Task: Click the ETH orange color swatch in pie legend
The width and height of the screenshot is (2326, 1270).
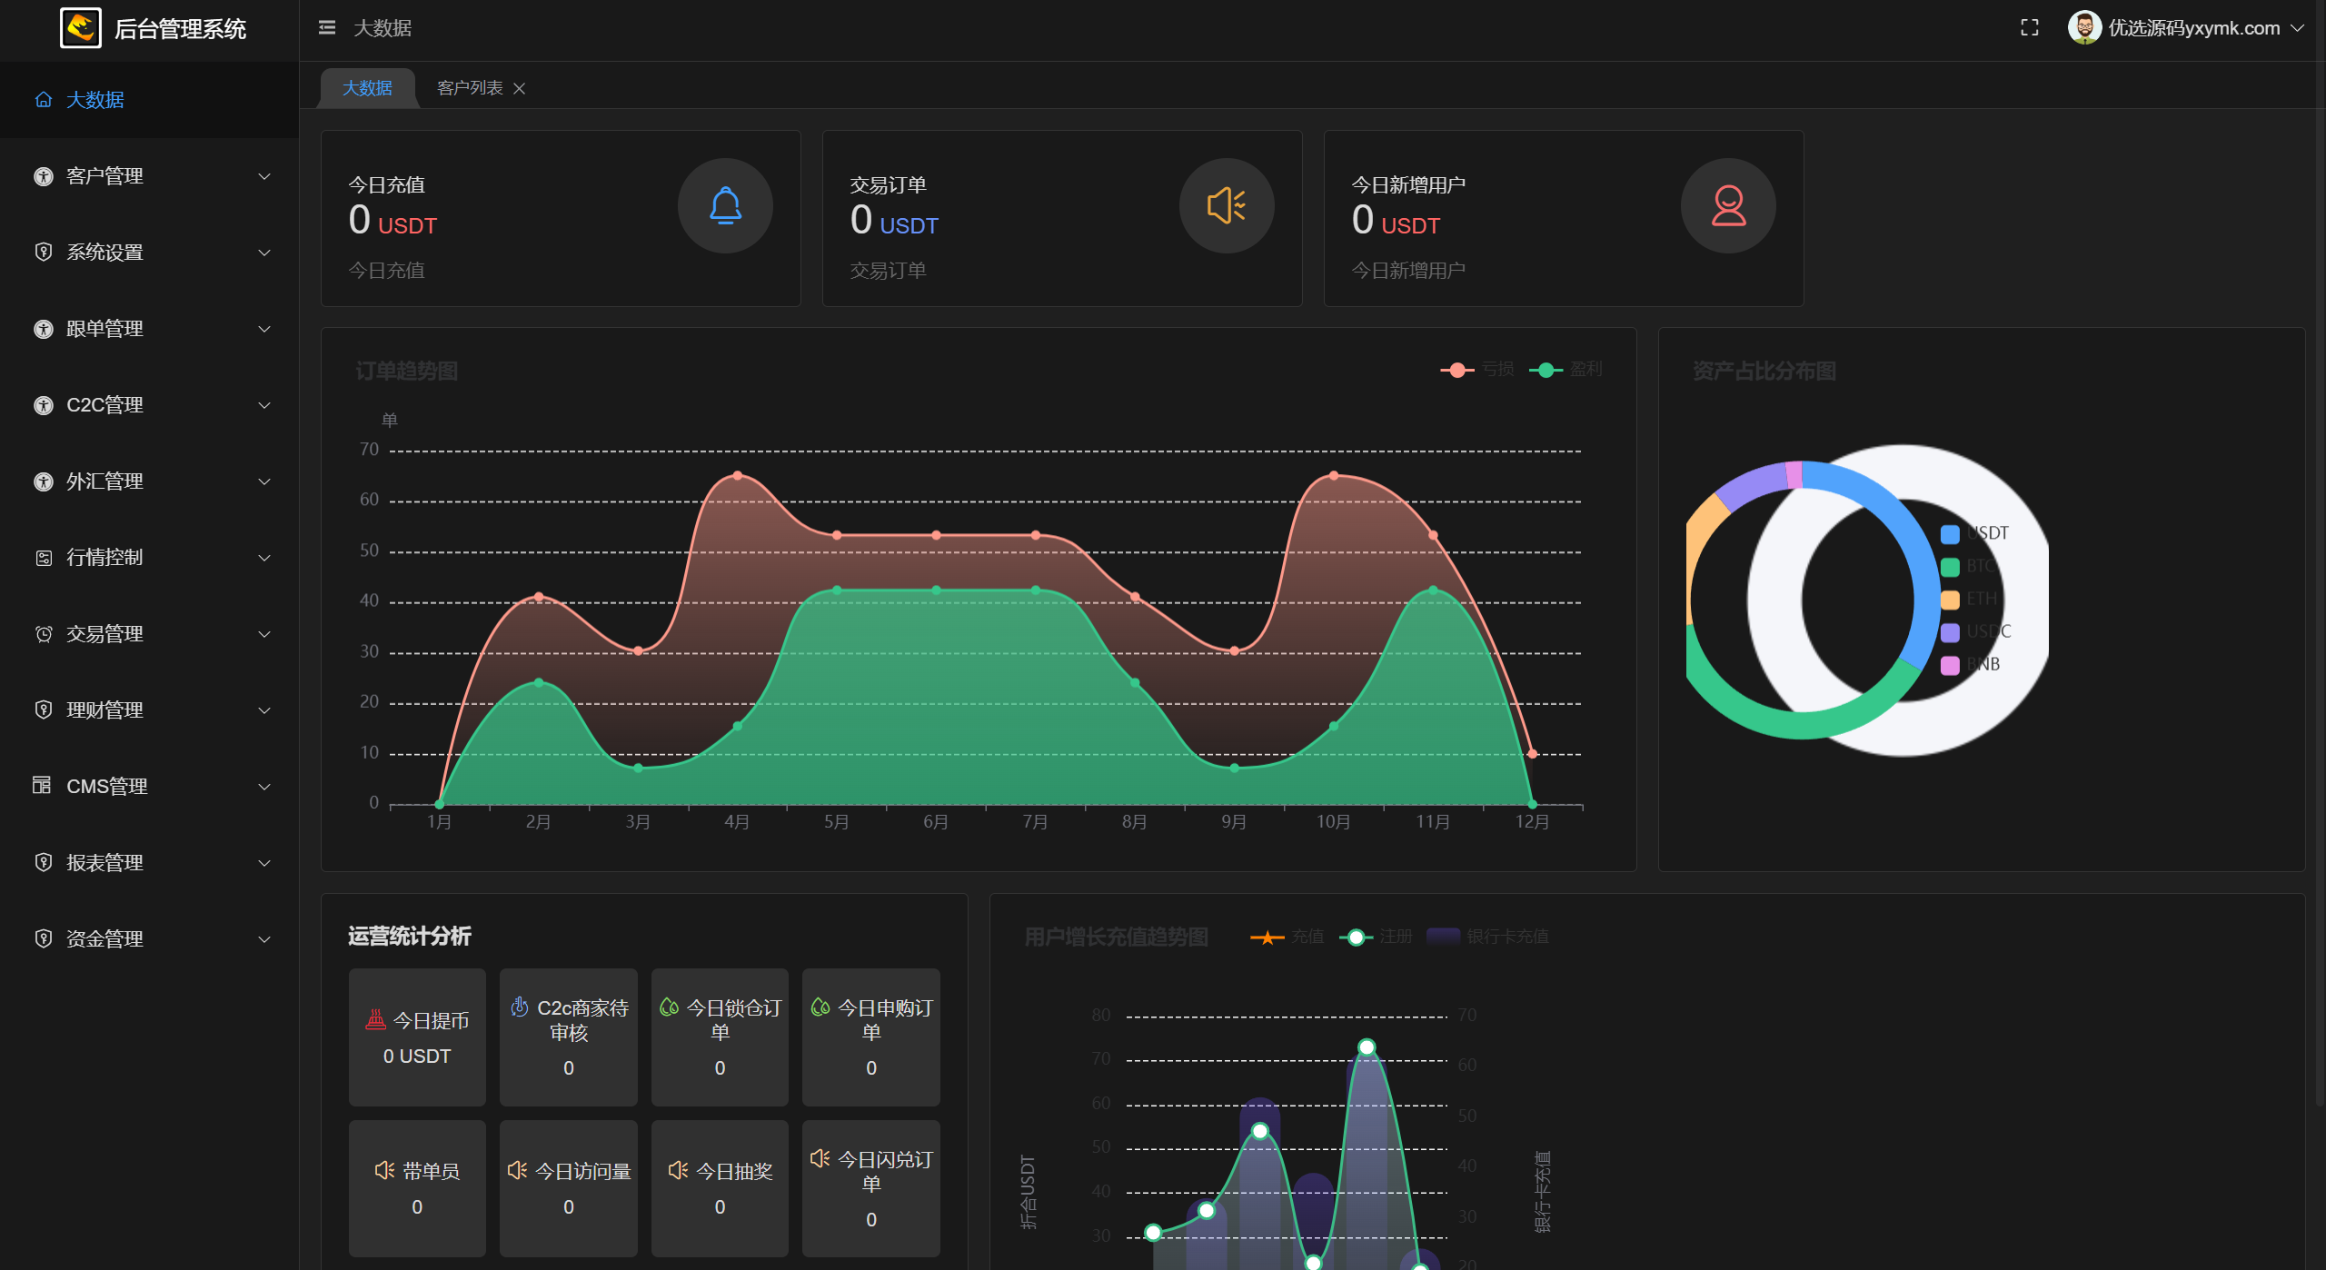Action: [x=1950, y=600]
